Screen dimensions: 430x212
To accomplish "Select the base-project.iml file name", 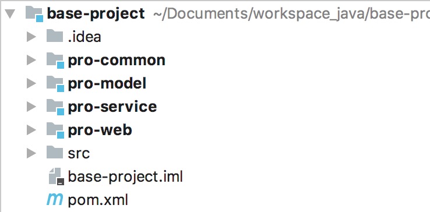I will pos(125,177).
